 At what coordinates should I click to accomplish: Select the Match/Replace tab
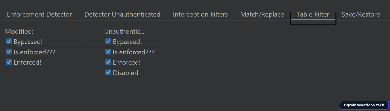tap(262, 14)
